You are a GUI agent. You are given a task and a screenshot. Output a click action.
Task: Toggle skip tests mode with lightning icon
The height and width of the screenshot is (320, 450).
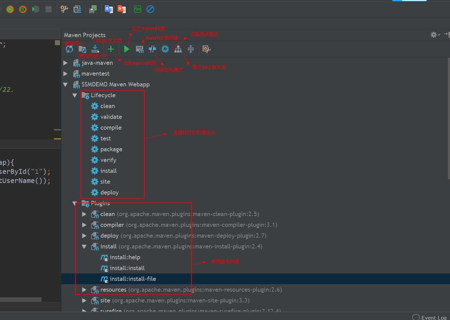[x=165, y=49]
